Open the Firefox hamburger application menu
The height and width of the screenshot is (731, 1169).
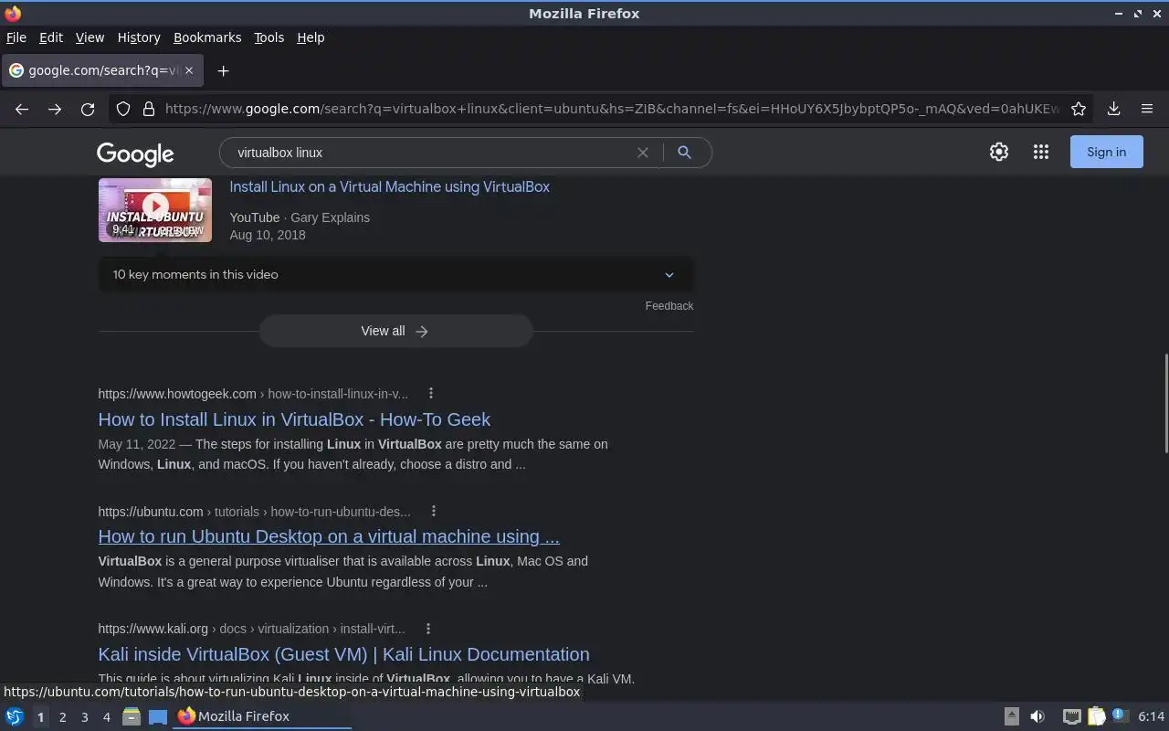1147,109
